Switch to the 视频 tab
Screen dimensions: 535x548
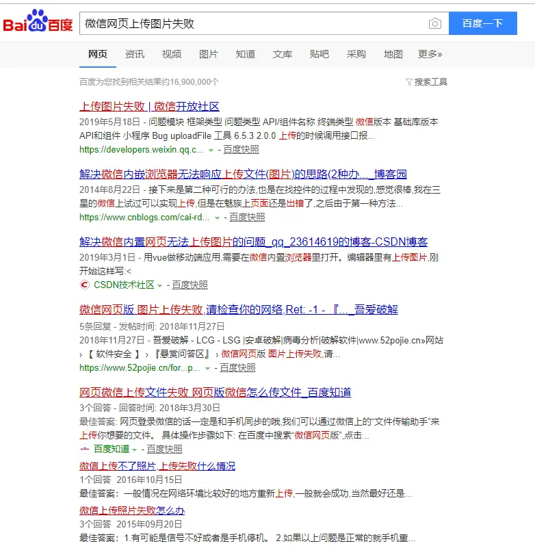(x=172, y=54)
